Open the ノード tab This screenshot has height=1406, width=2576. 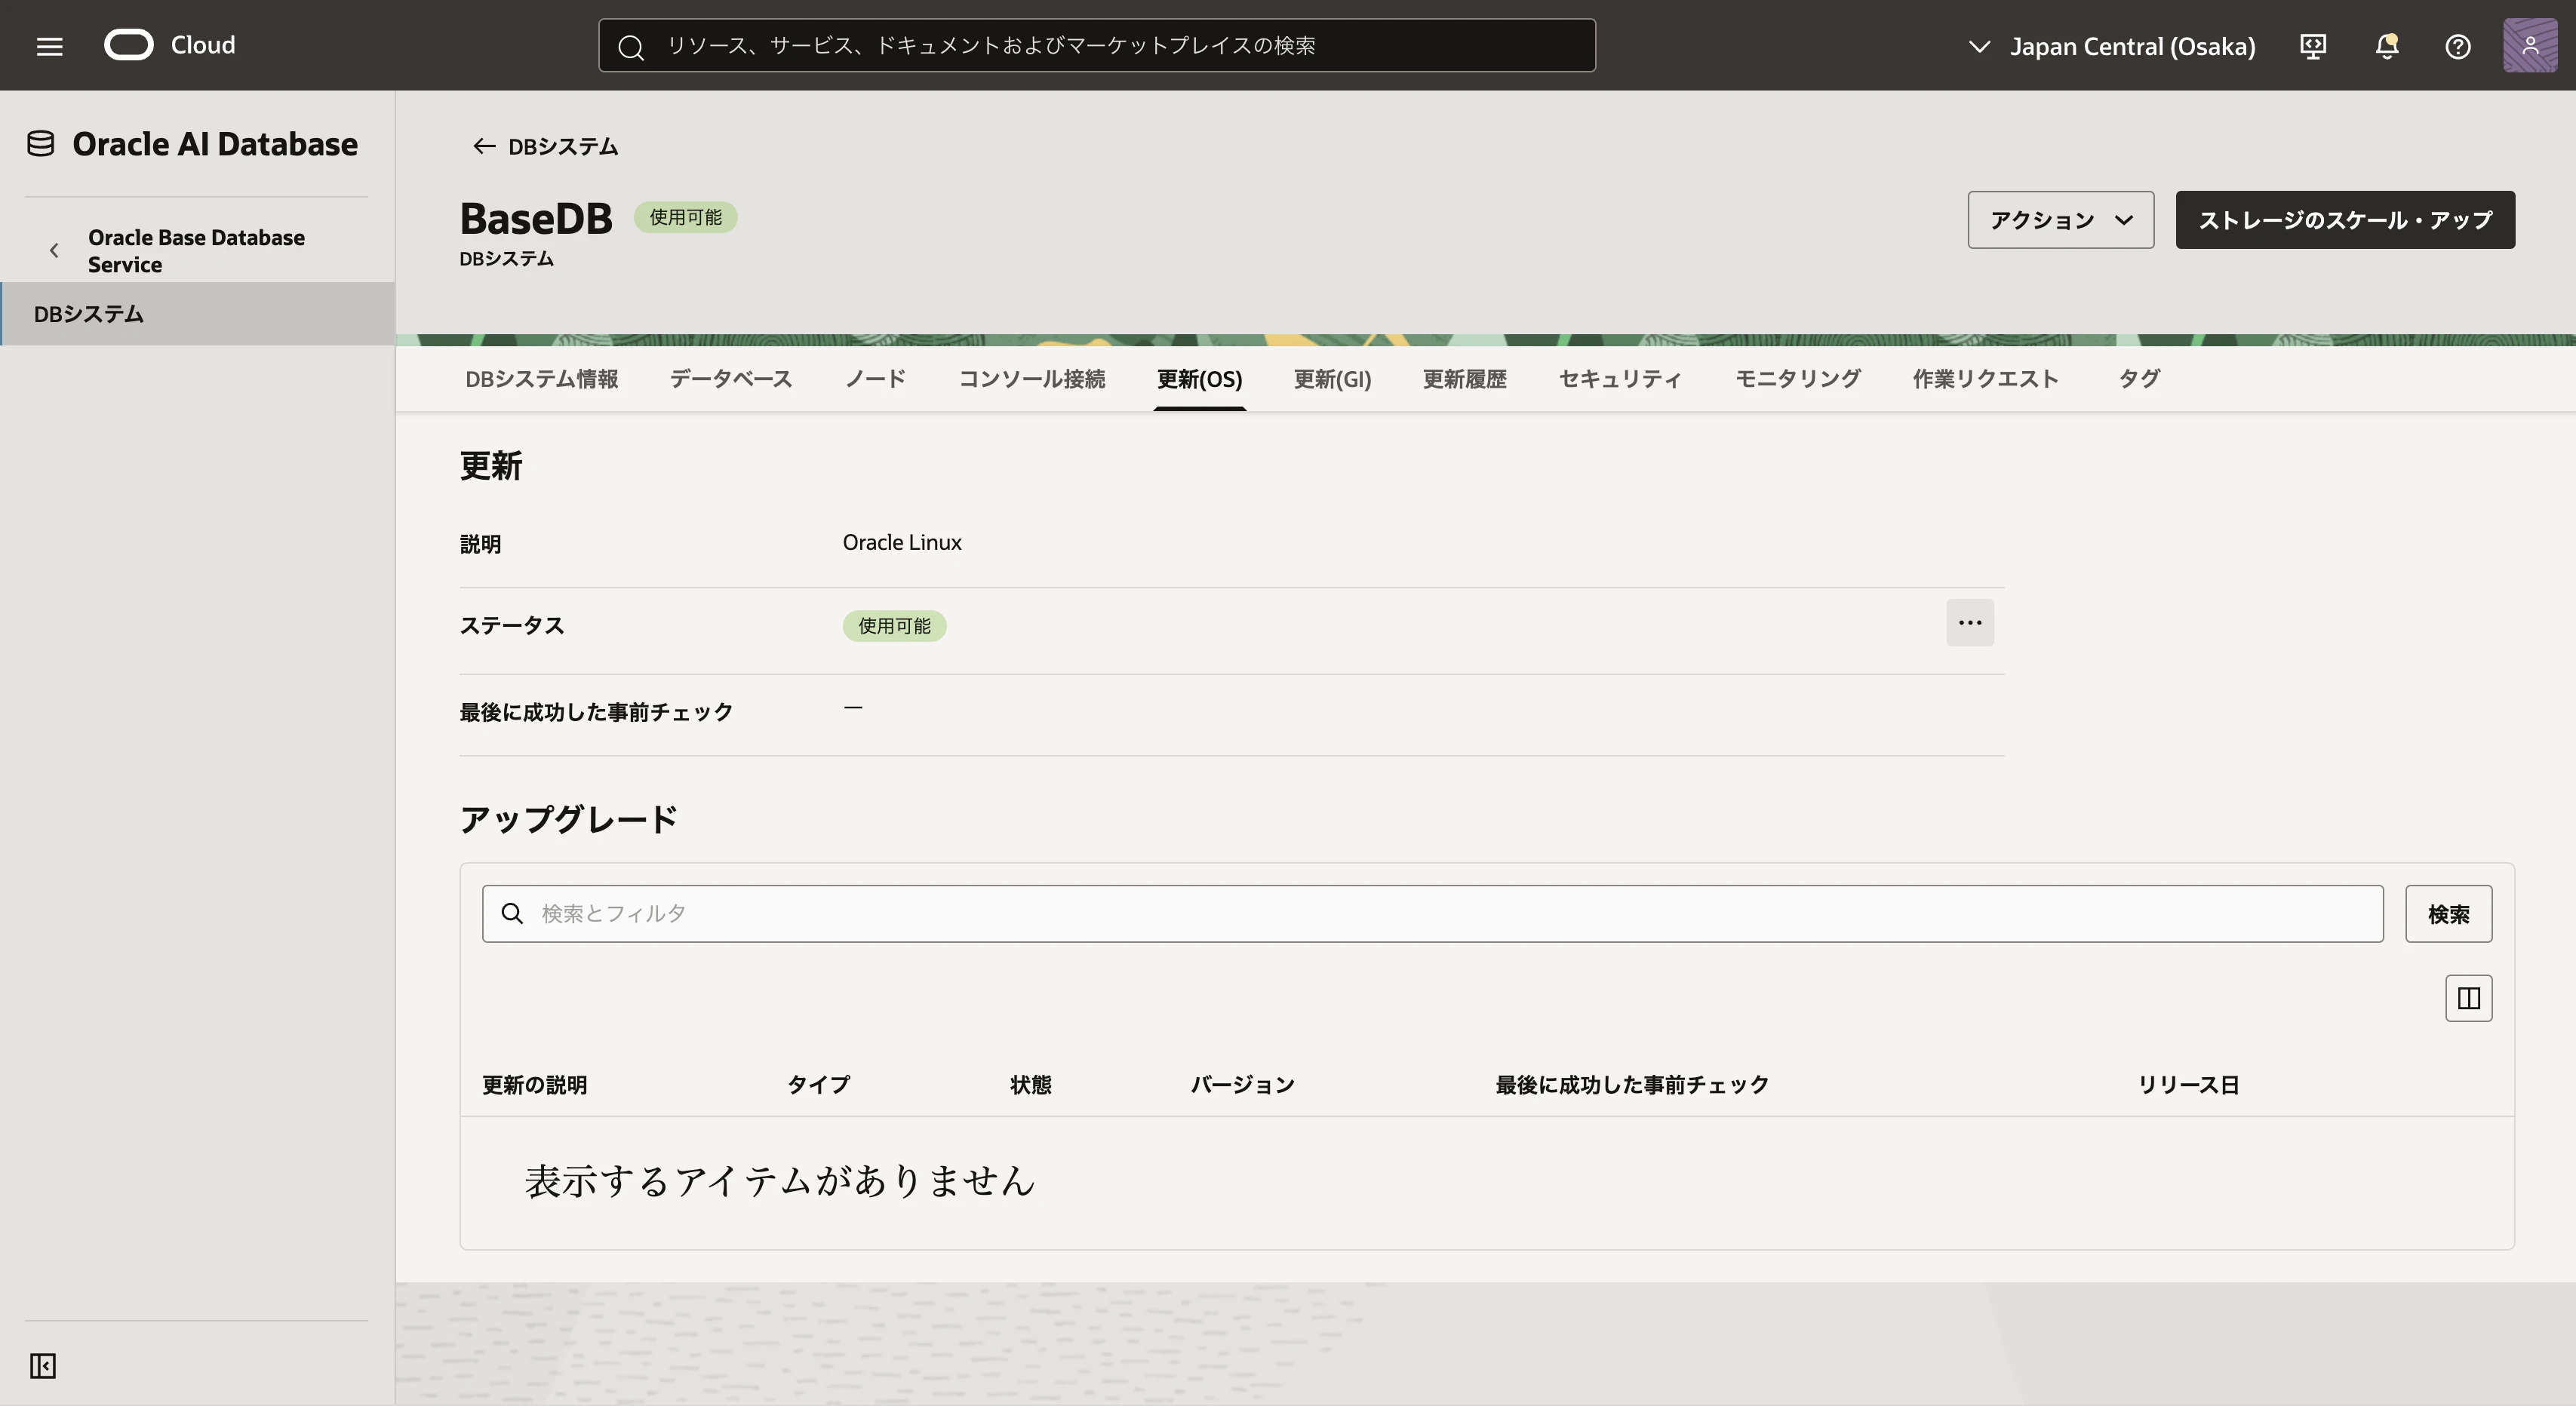876,379
